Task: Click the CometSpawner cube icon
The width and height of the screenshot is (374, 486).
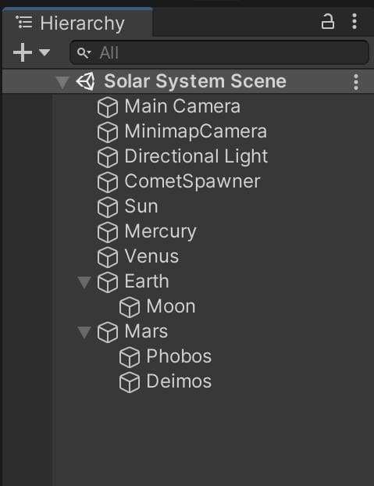Action: tap(108, 182)
